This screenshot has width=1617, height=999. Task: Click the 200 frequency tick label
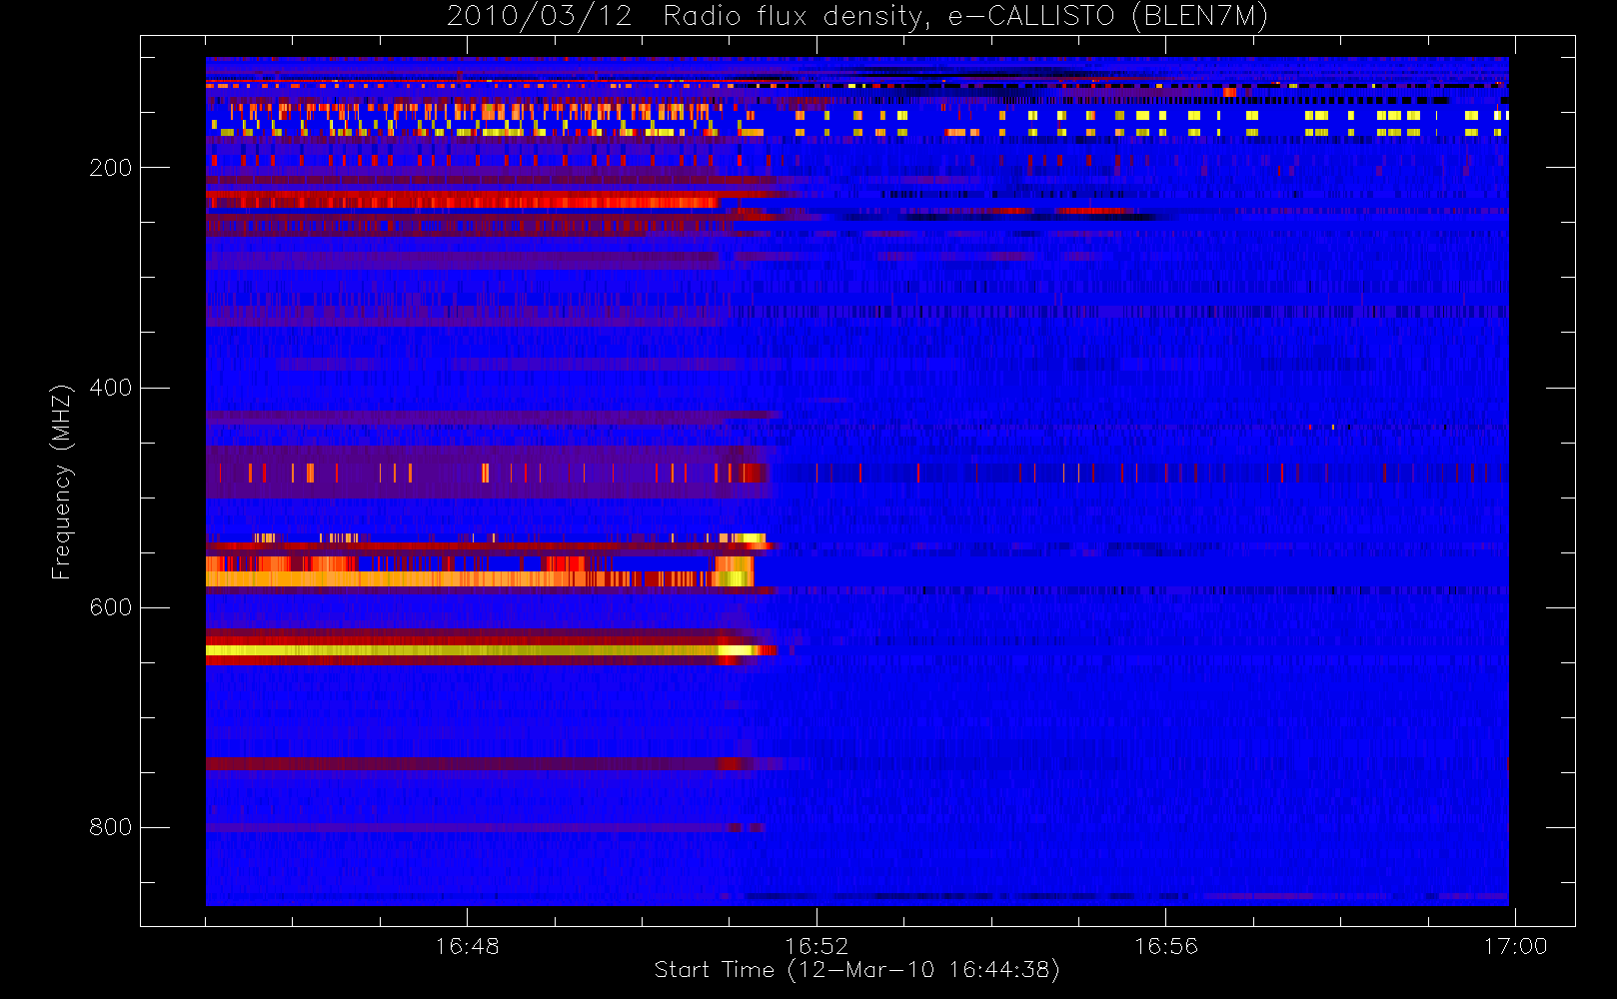110,168
